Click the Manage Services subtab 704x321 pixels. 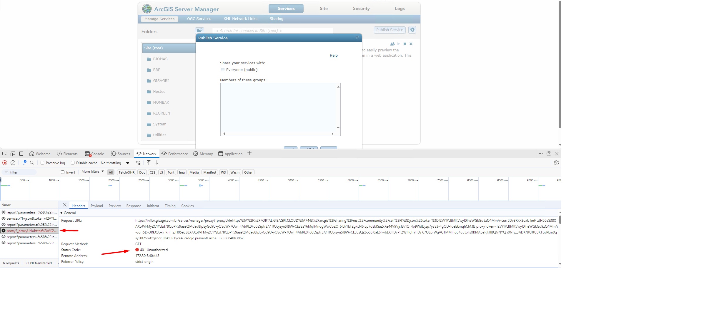(159, 19)
